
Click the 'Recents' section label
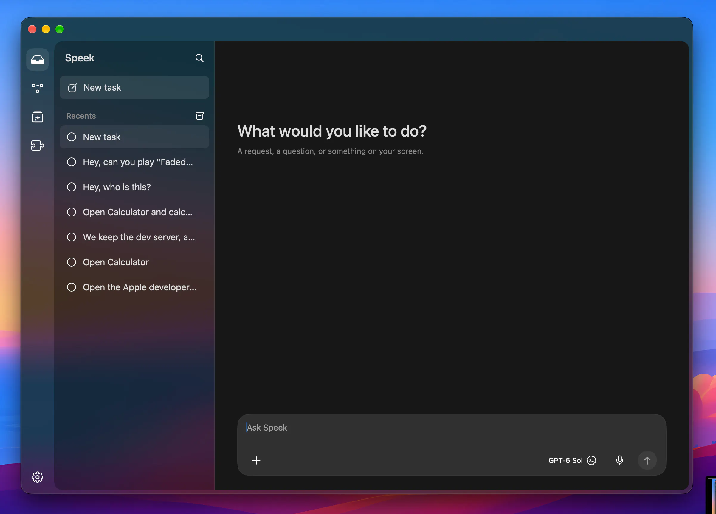[x=81, y=116]
